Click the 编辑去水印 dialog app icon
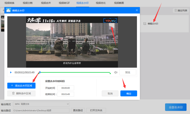This screenshot has height=114, width=190. tap(8, 10)
